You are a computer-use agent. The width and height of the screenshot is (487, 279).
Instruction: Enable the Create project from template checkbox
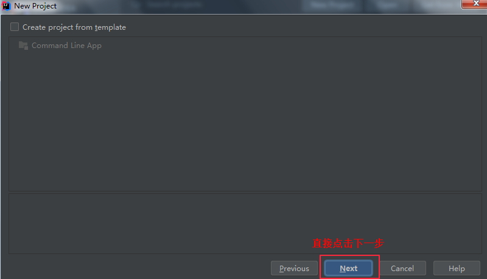click(15, 27)
